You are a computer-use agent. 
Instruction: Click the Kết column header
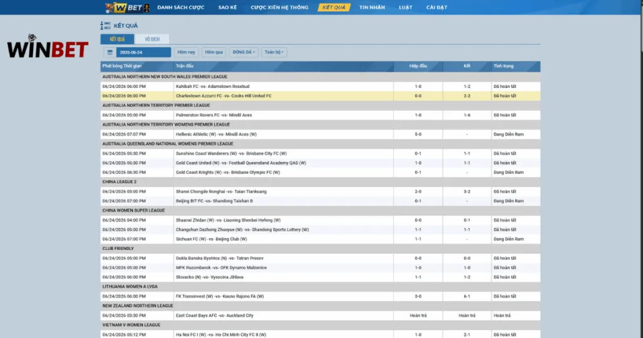tap(467, 66)
